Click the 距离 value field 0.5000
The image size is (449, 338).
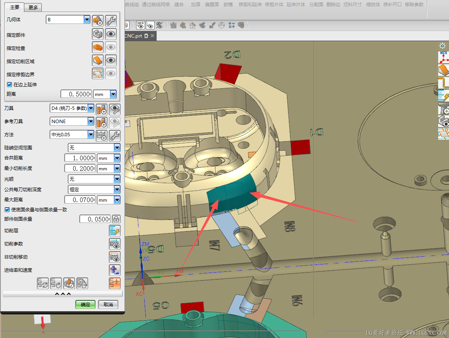tap(76, 94)
